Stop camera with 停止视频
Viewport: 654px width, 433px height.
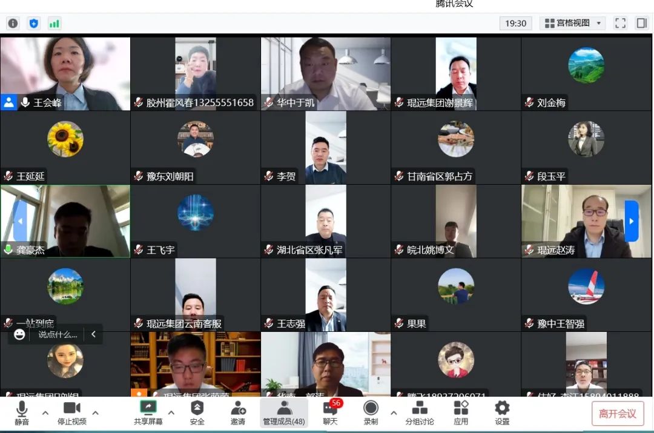[x=71, y=413]
